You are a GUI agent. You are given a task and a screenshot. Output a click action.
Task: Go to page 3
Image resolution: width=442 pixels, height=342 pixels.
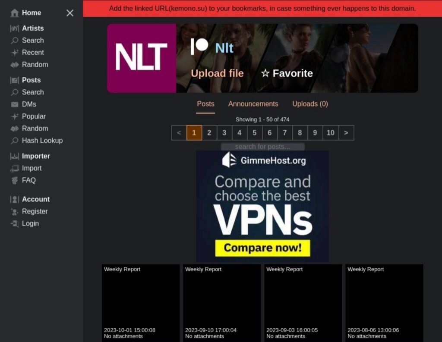click(x=224, y=133)
